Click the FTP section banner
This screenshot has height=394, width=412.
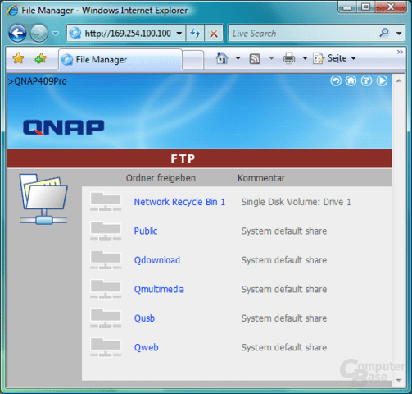(x=199, y=158)
